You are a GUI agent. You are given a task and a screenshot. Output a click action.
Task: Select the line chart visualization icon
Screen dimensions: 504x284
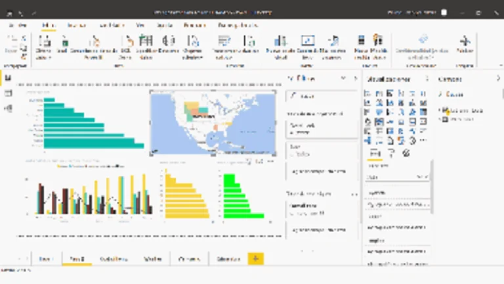point(367,103)
